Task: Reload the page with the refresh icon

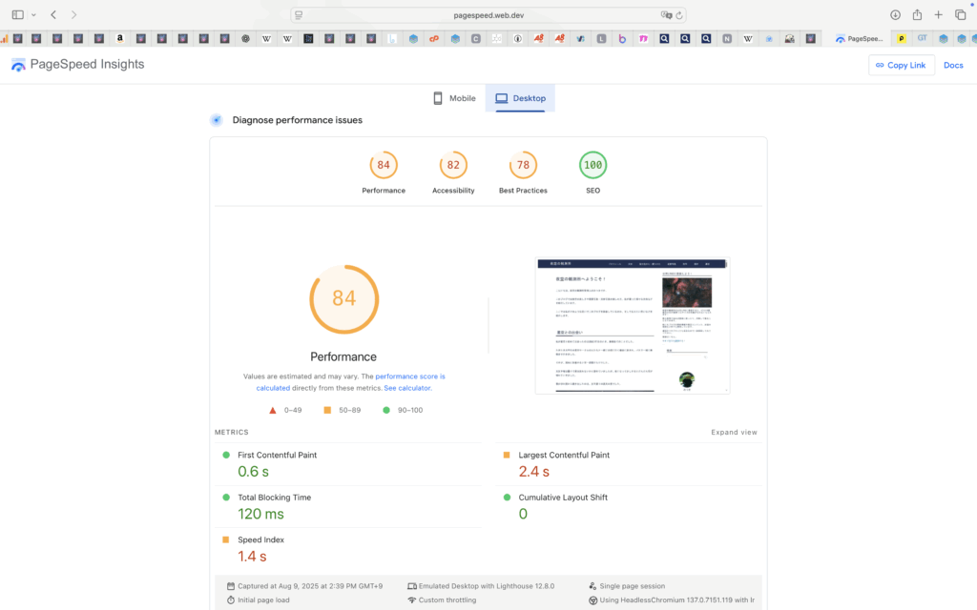Action: pyautogui.click(x=679, y=14)
